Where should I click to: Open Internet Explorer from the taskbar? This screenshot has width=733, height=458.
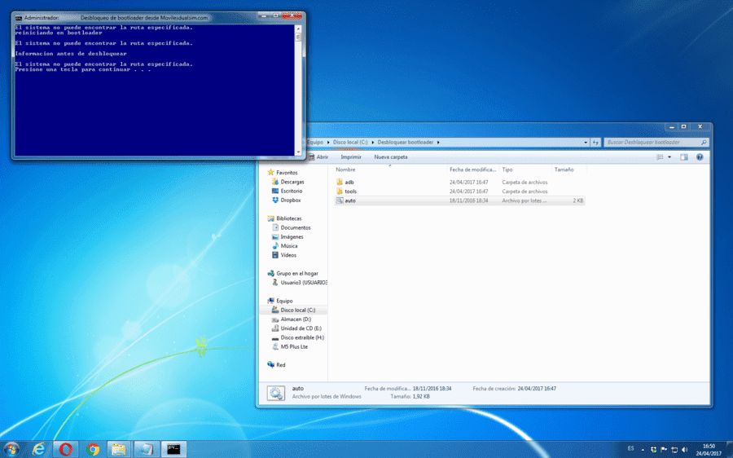coord(39,450)
